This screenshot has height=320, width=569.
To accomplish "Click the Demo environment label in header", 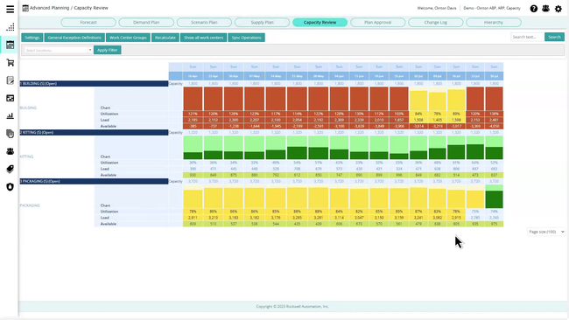I will click(x=492, y=8).
